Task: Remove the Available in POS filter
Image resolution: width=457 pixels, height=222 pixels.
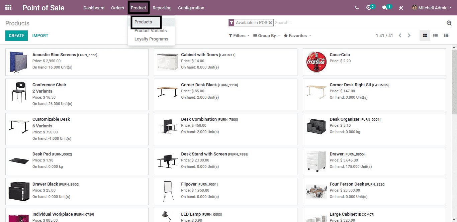Action: (x=270, y=23)
